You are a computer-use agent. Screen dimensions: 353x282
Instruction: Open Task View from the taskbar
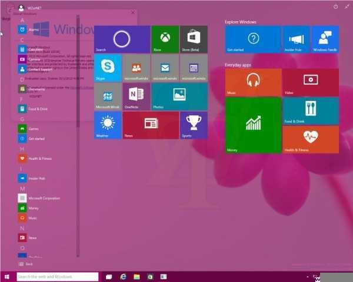109,277
